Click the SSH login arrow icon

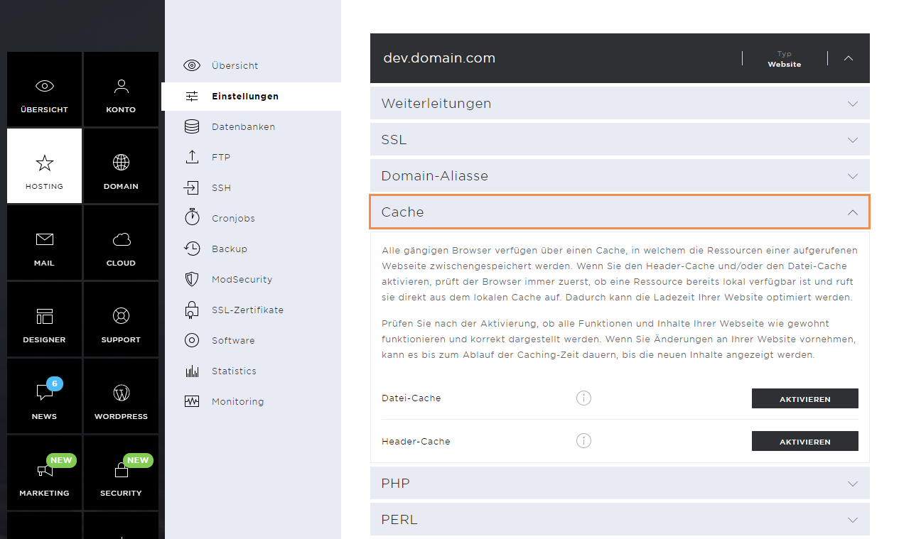click(192, 187)
